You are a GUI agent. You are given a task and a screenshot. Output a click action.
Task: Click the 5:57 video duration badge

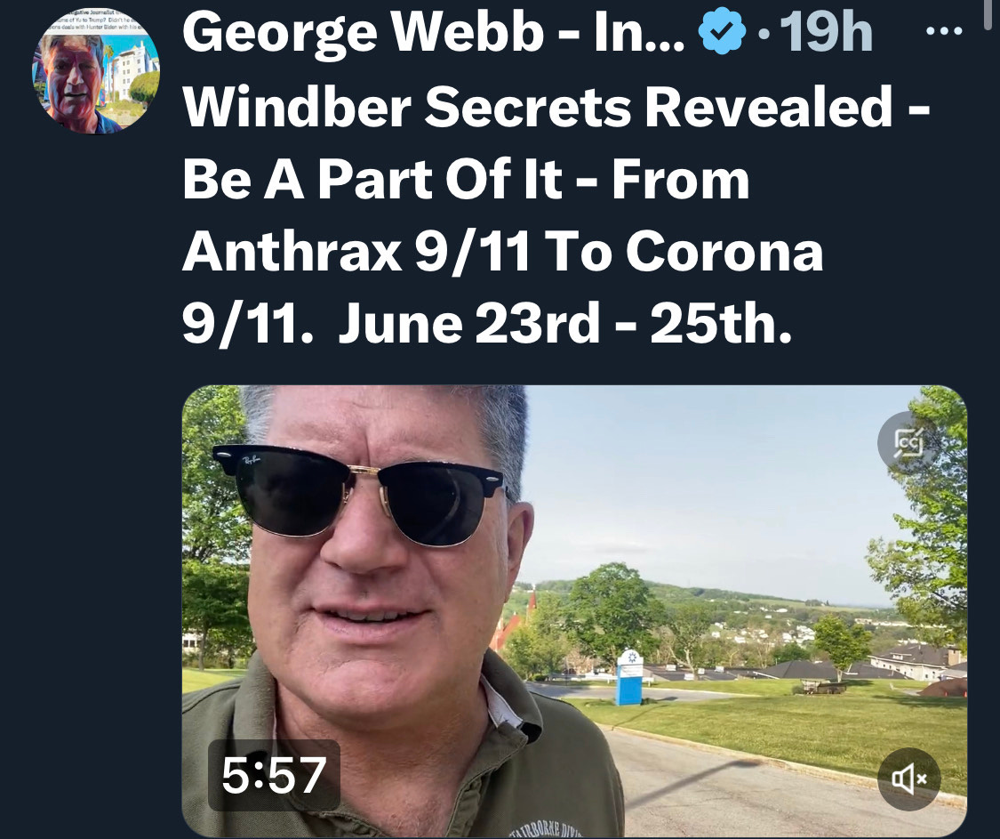pyautogui.click(x=275, y=775)
